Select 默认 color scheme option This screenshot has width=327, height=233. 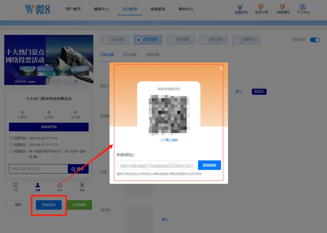tap(239, 92)
